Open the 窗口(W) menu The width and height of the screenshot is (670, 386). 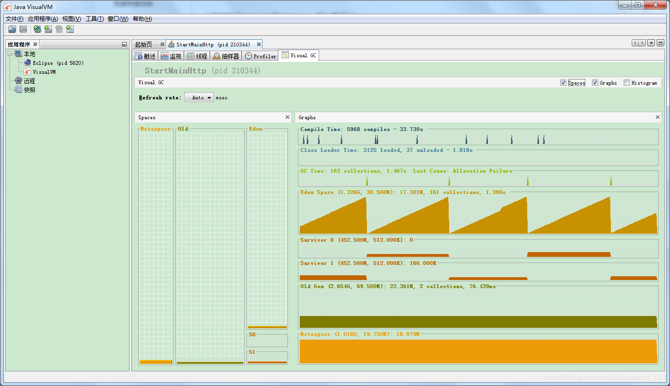(118, 19)
